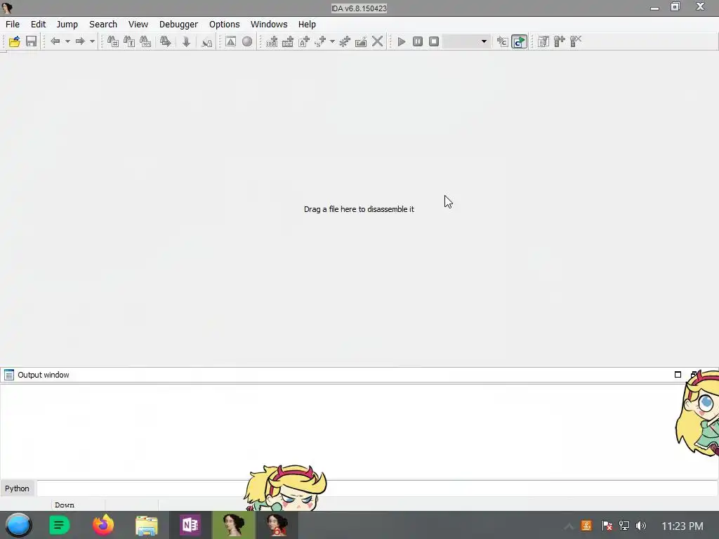Screen dimensions: 719x539
Task: Expand the forward history dropdown arrow
Action: click(x=92, y=41)
